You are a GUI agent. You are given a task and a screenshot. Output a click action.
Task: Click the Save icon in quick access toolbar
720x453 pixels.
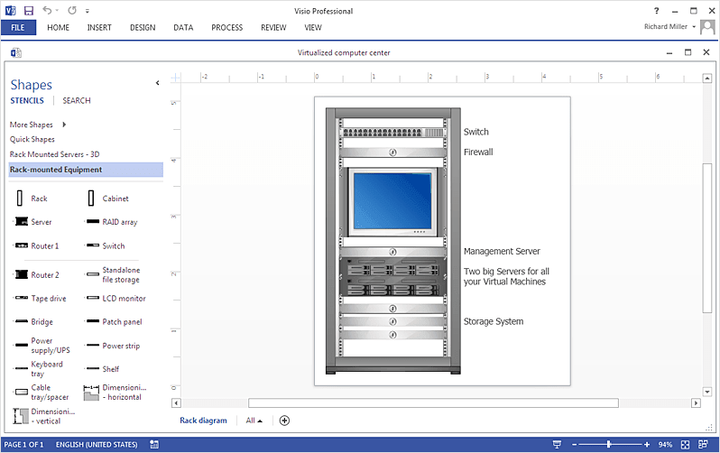point(29,11)
